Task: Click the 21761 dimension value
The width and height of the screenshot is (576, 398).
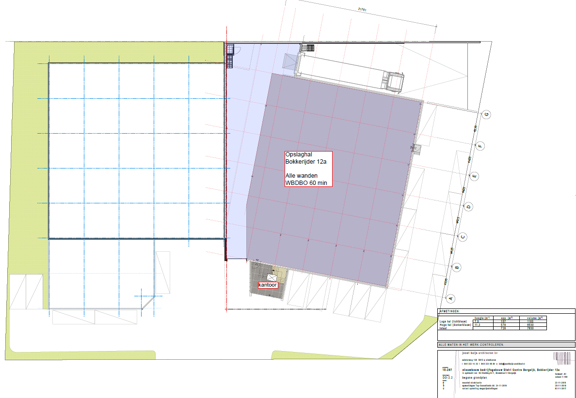Action: [362, 10]
